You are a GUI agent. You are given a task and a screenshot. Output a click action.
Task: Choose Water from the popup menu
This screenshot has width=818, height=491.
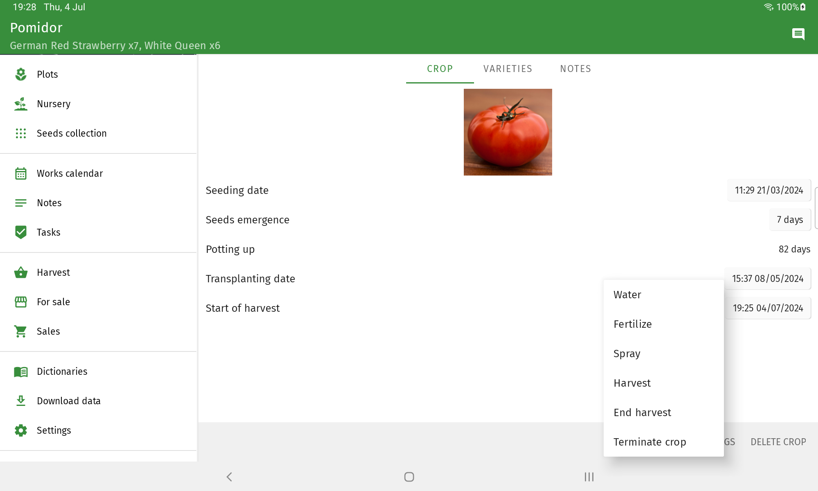pyautogui.click(x=627, y=295)
